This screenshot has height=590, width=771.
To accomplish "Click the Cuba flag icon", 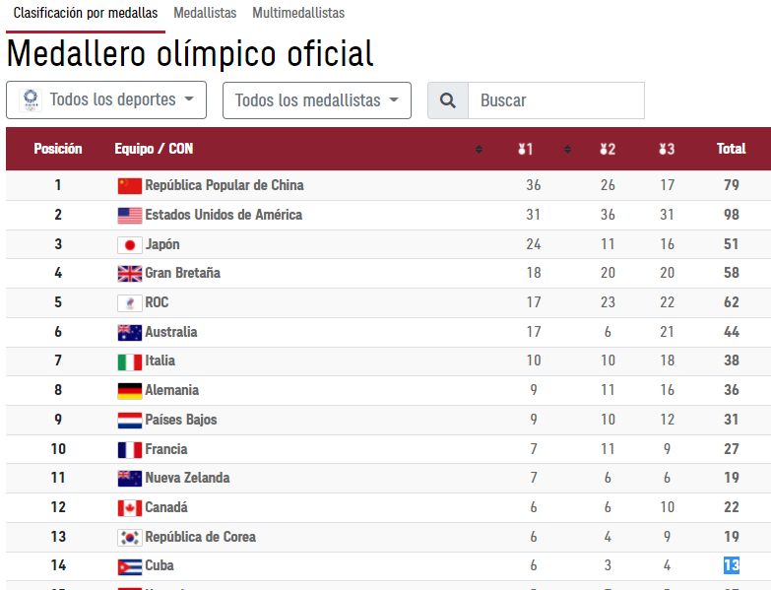I will (x=130, y=566).
